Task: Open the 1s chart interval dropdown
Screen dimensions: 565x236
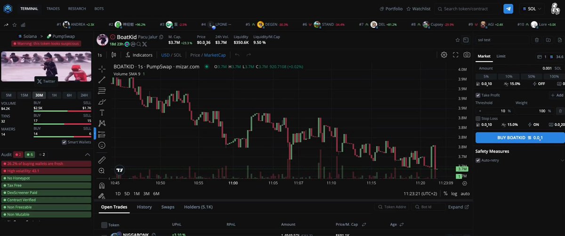Action: tap(100, 55)
